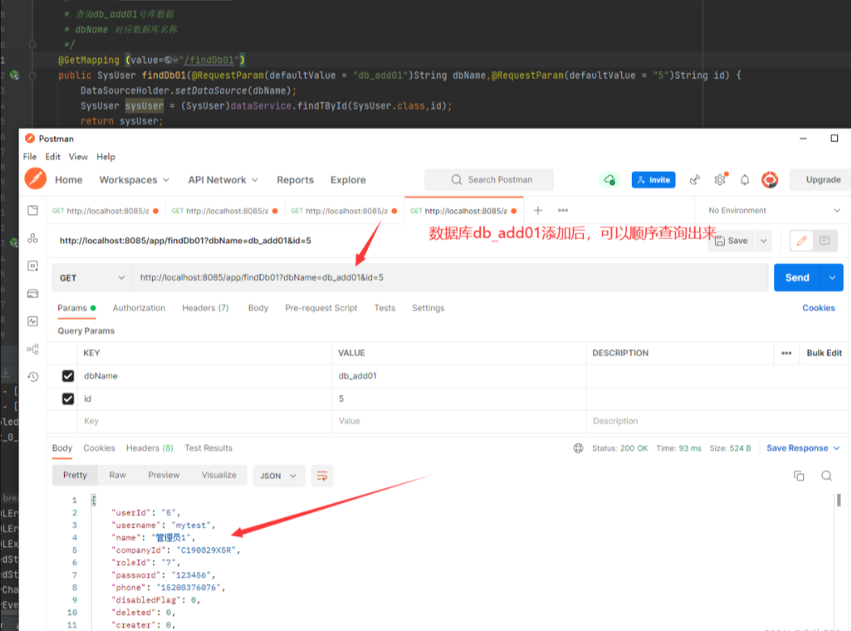851x631 pixels.
Task: Add a new request tab with plus icon
Action: point(538,210)
